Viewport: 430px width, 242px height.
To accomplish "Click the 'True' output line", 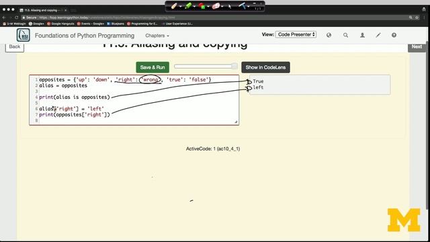I will click(258, 81).
